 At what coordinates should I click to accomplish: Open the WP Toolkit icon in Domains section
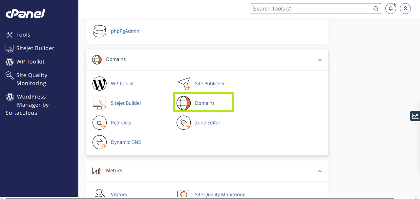[99, 84]
